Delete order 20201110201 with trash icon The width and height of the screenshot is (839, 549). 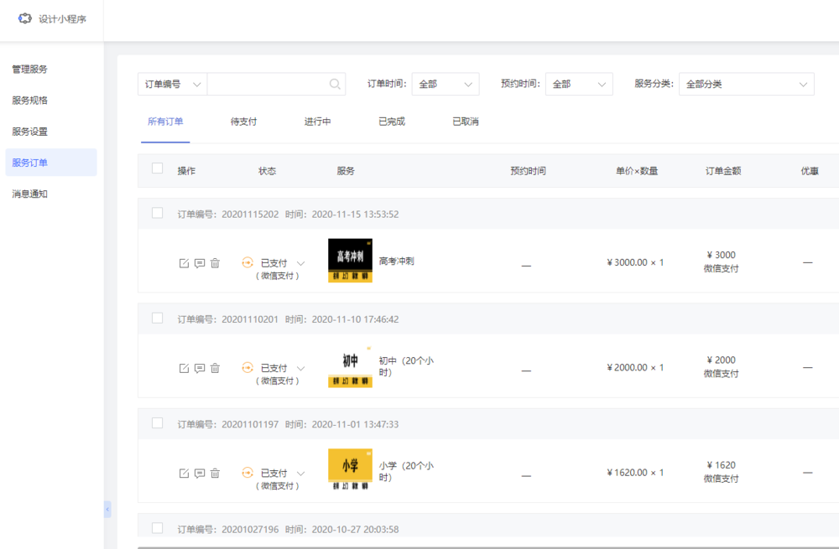[x=215, y=368]
